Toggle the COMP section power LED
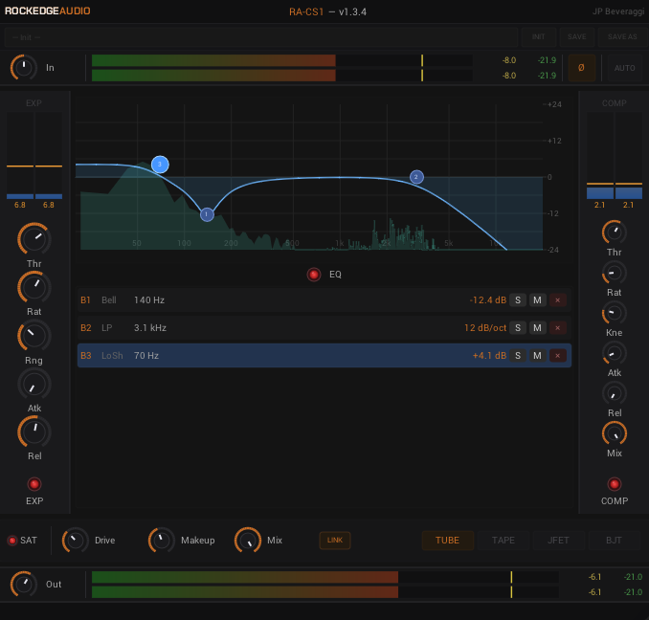 pos(615,484)
